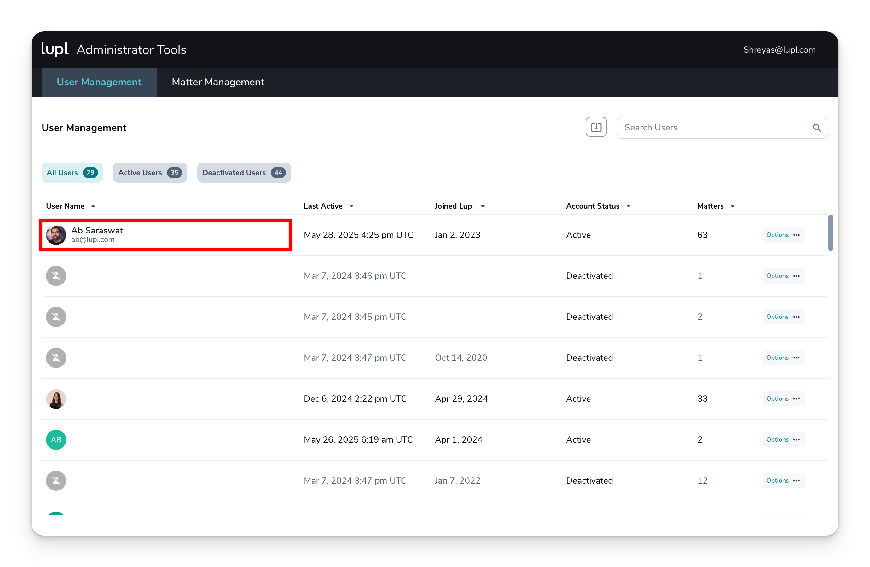Sort by Last Active column arrow
Viewport: 870px width, 567px height.
[x=351, y=206]
